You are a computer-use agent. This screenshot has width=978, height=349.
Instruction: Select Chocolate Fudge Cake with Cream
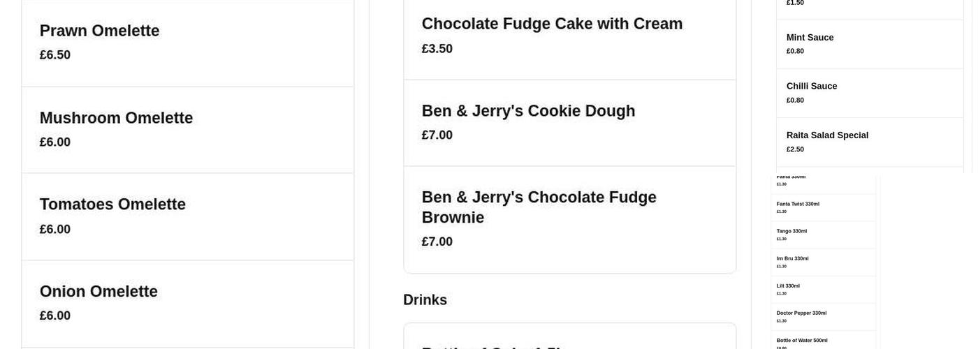point(552,24)
